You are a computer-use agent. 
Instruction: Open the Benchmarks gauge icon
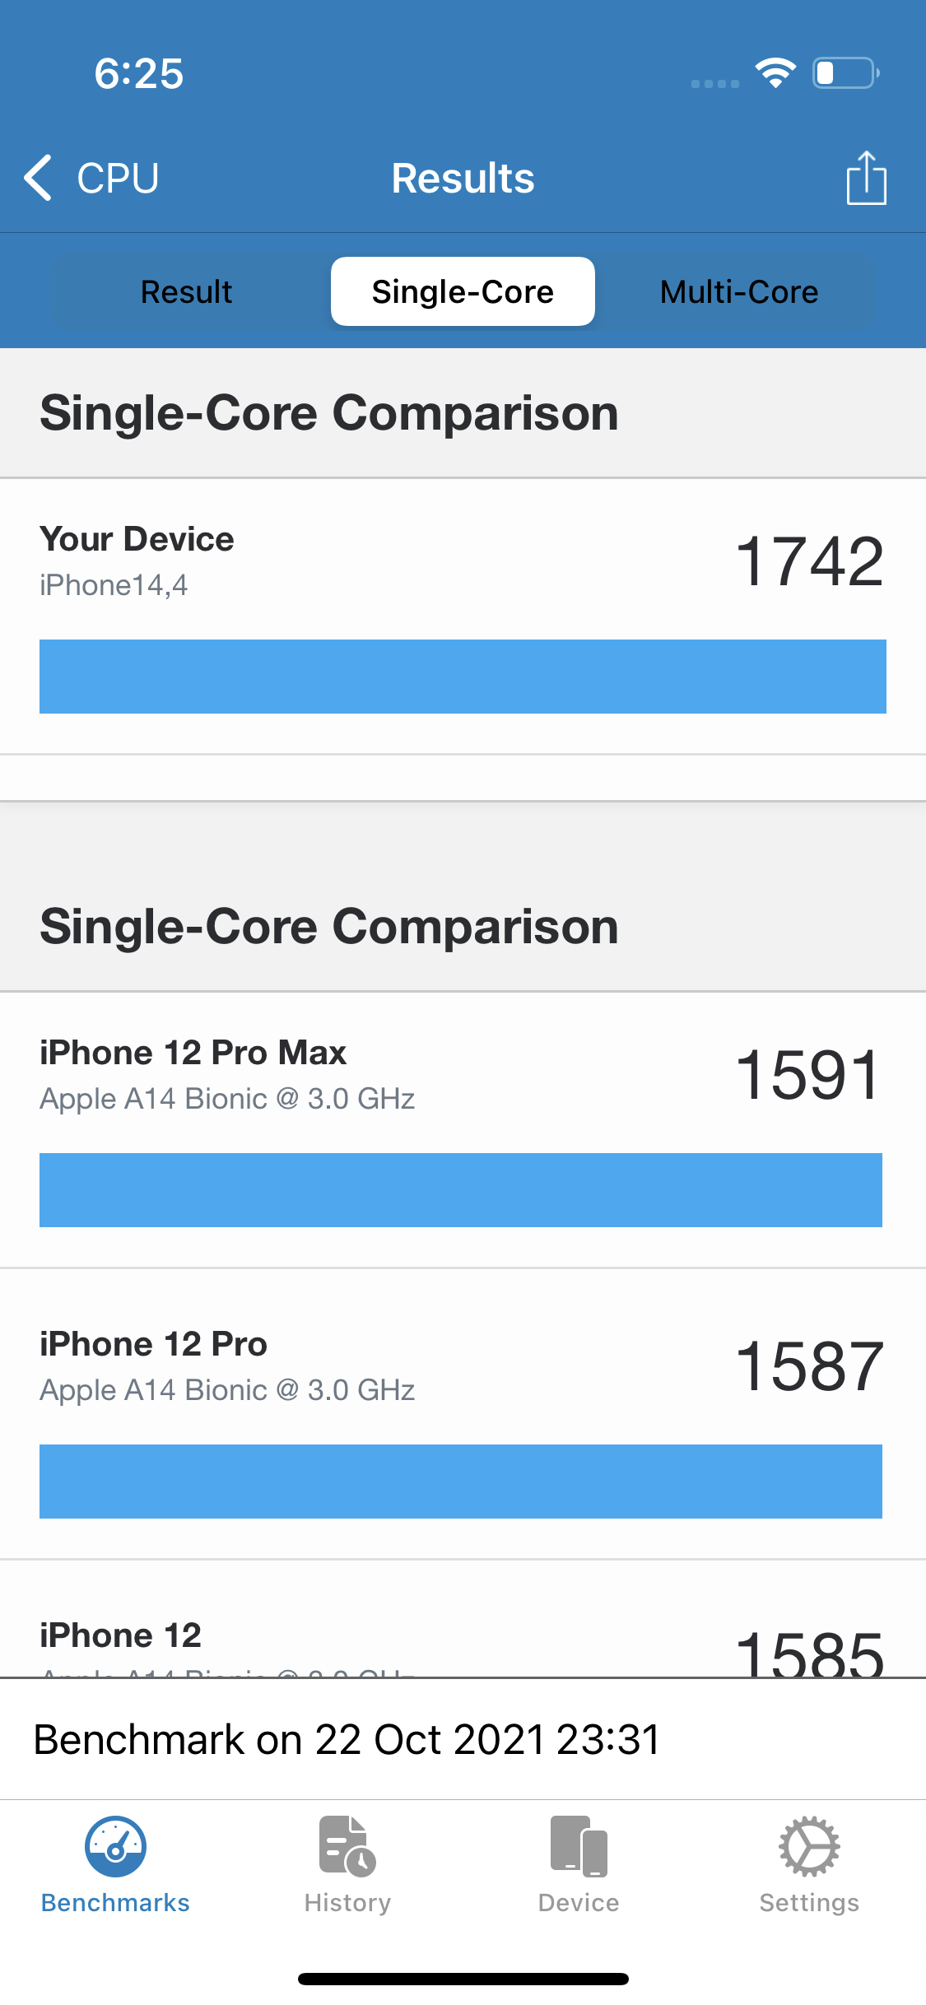click(115, 1846)
